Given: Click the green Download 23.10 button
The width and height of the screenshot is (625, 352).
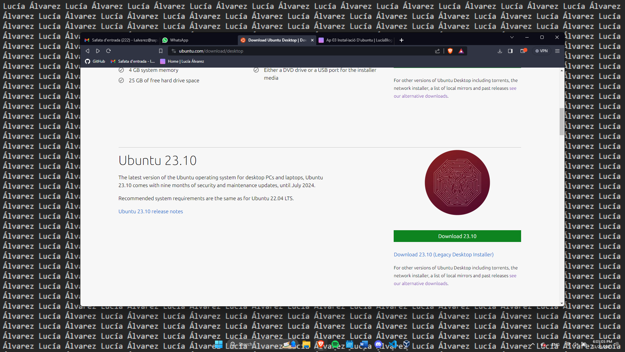Looking at the screenshot, I should click(457, 236).
